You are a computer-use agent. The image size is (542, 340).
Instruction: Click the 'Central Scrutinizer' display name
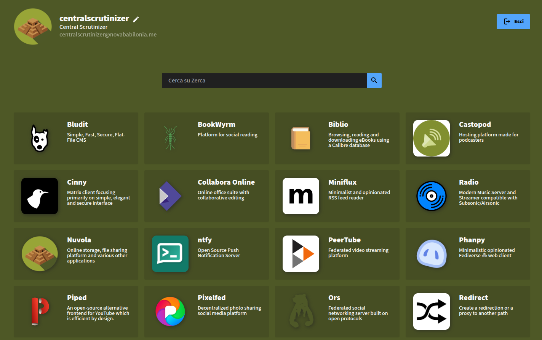[x=83, y=27]
